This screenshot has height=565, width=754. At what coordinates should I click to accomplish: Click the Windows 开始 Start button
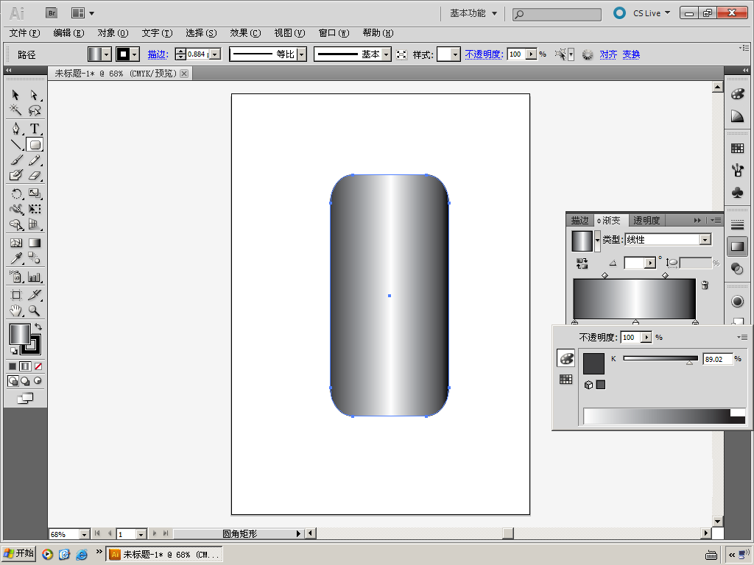(19, 554)
